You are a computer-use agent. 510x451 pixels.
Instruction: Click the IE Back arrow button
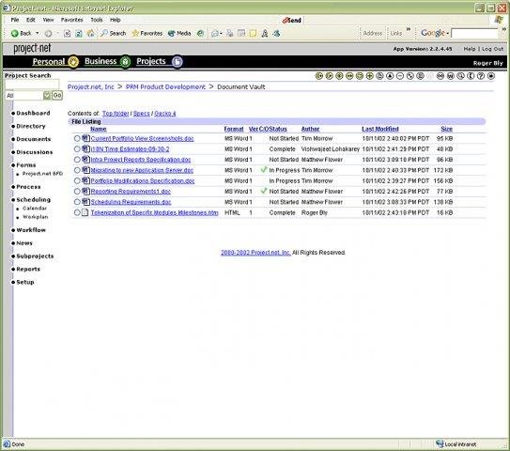[x=15, y=33]
